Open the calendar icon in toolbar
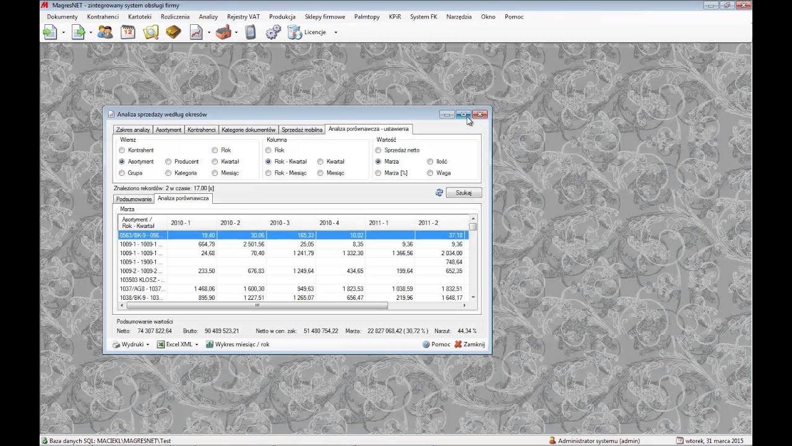Viewport: 792px width, 446px height. (128, 32)
